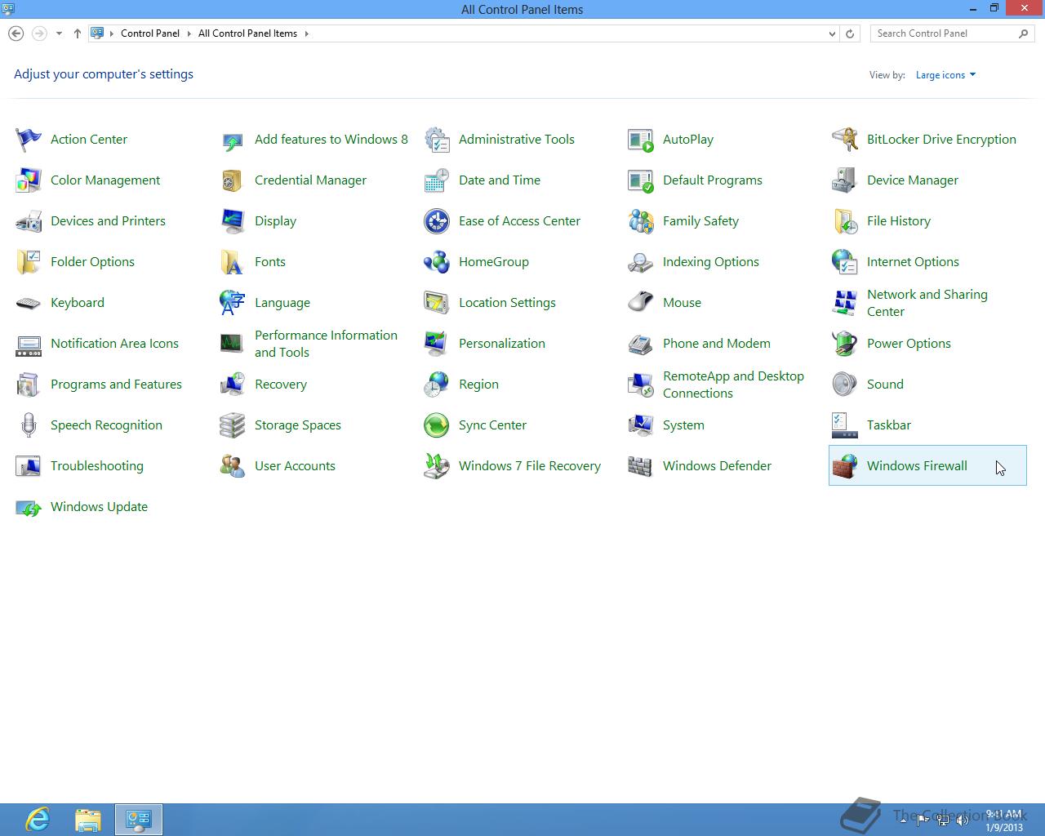Open the Phone and Modem link
The width and height of the screenshot is (1045, 836).
click(717, 344)
